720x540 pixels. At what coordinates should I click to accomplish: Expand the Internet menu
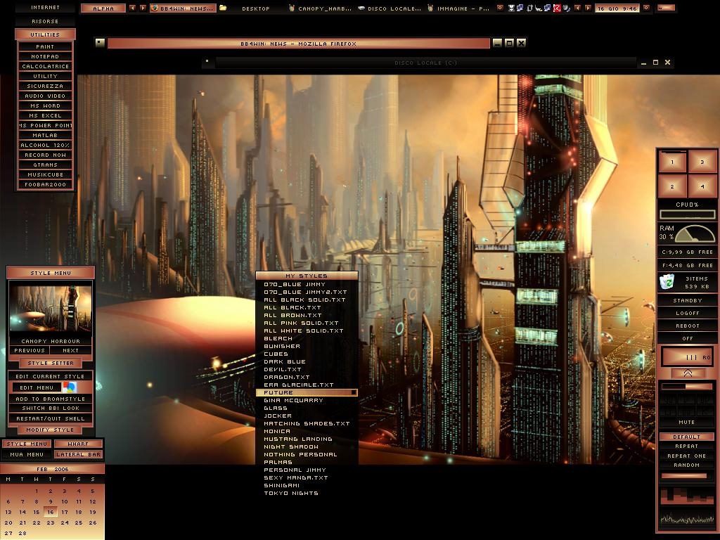[x=45, y=7]
